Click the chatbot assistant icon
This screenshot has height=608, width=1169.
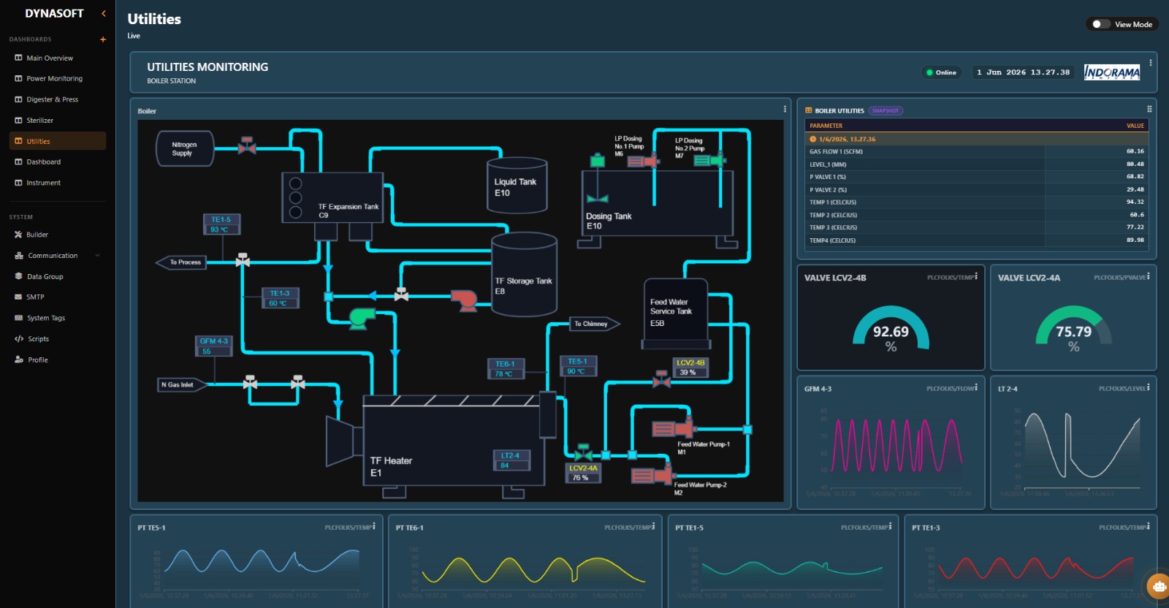(1158, 585)
